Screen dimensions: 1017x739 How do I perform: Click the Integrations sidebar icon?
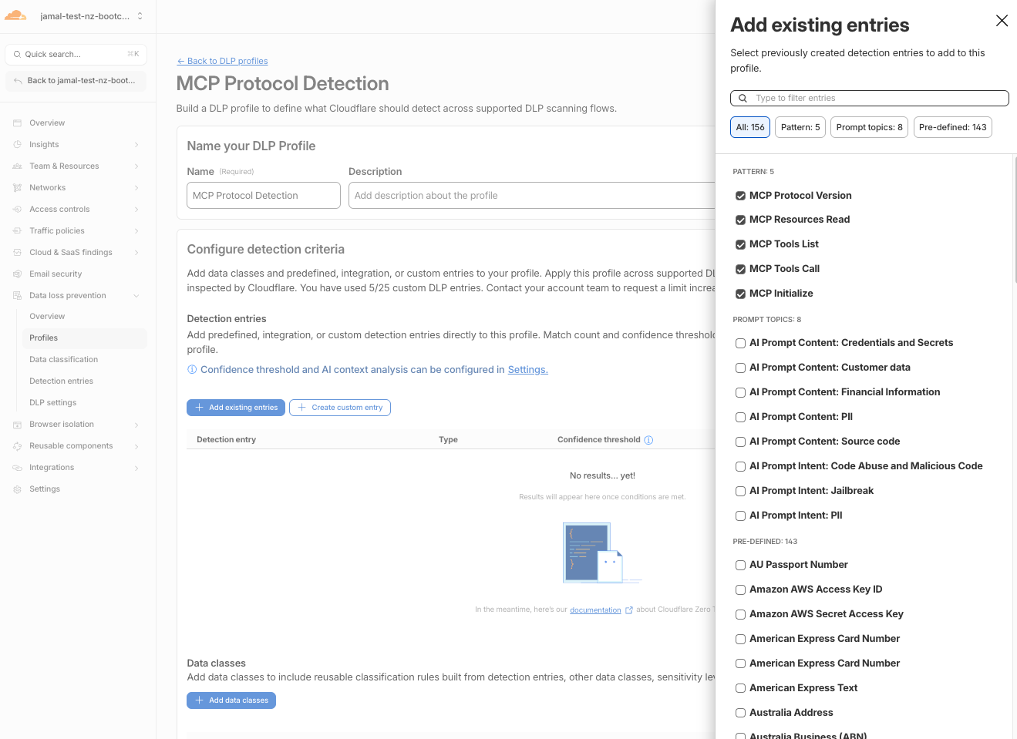[x=17, y=468]
